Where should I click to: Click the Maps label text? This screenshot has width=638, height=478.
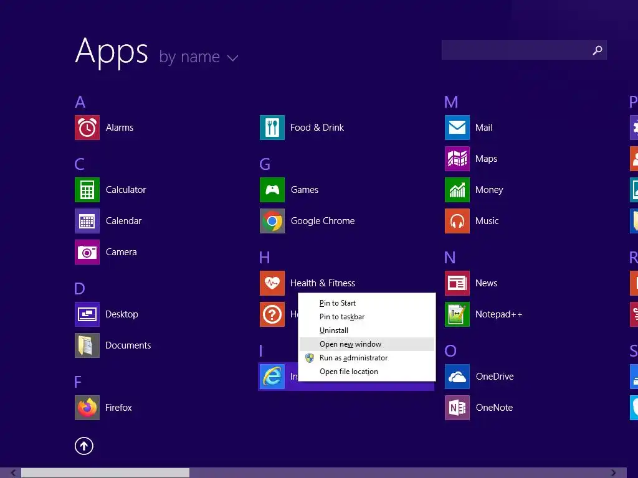point(486,159)
